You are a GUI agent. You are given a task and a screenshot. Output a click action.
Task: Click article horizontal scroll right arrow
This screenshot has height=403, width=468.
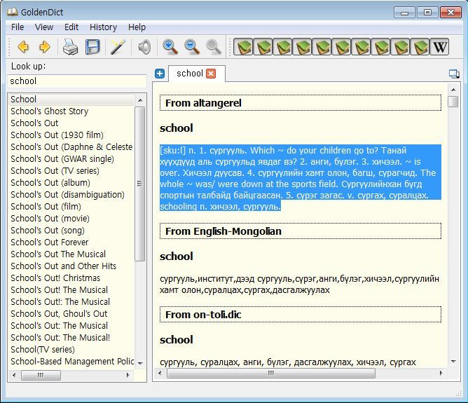click(441, 373)
